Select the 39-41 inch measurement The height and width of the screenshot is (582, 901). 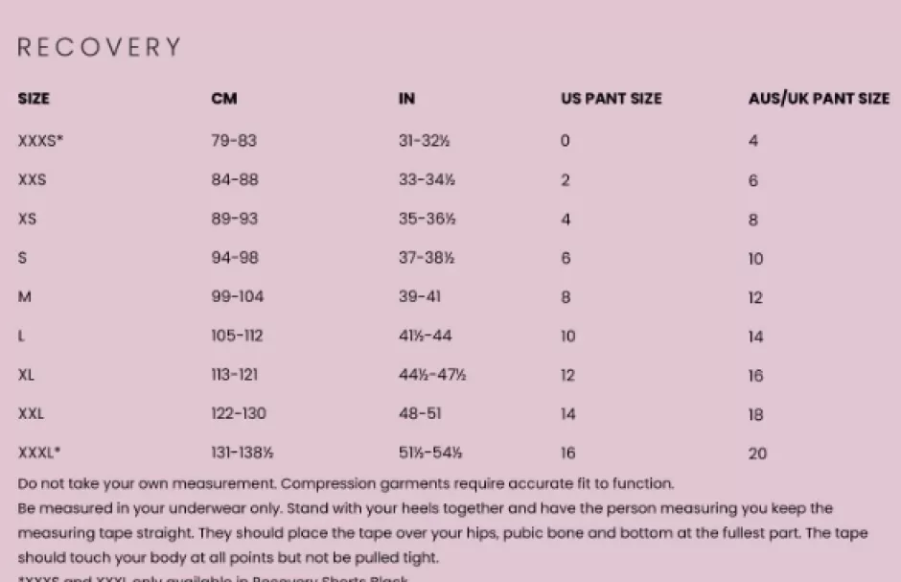coord(421,297)
